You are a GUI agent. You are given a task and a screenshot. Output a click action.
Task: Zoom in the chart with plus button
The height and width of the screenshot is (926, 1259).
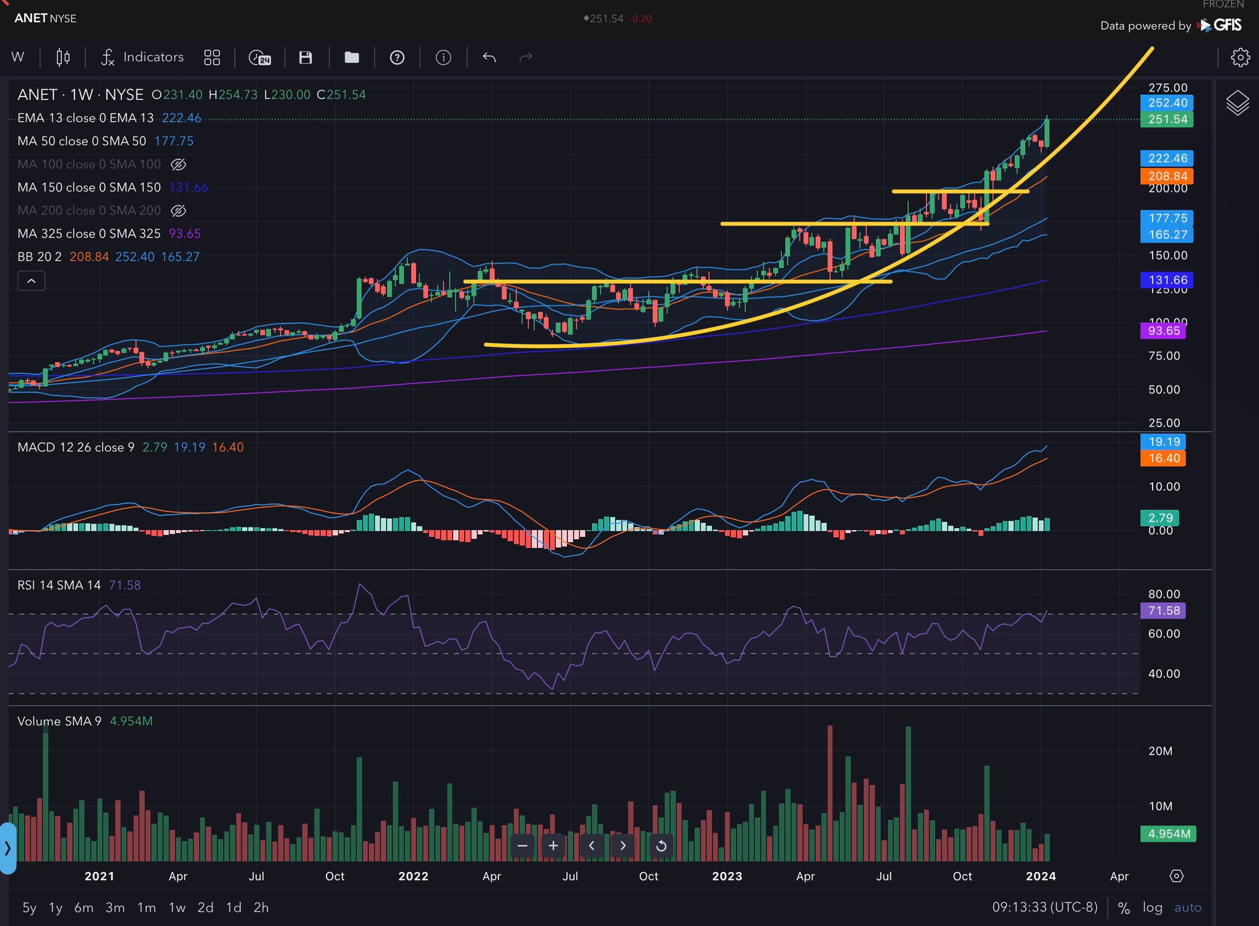pyautogui.click(x=553, y=845)
